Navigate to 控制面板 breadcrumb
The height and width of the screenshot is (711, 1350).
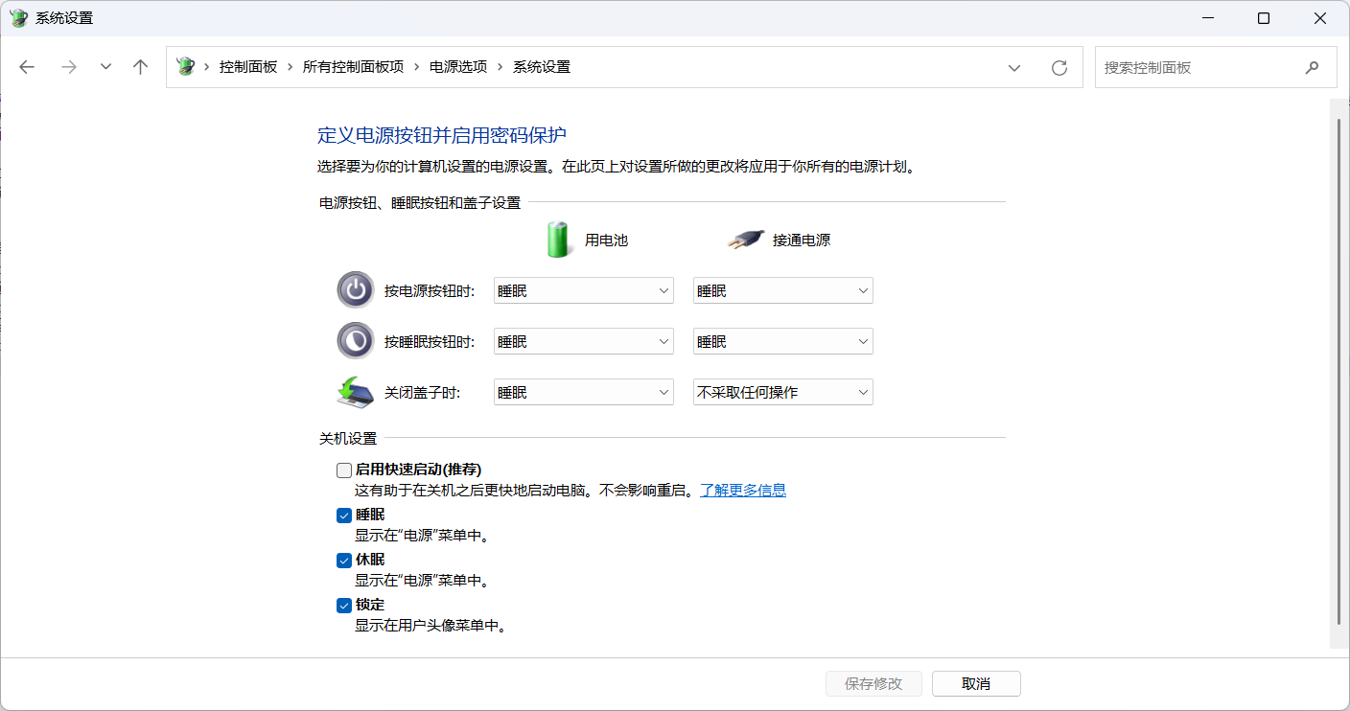(248, 67)
